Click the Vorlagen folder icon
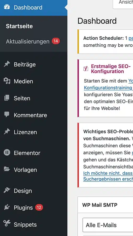This screenshot has height=236, width=133. (x=7, y=169)
